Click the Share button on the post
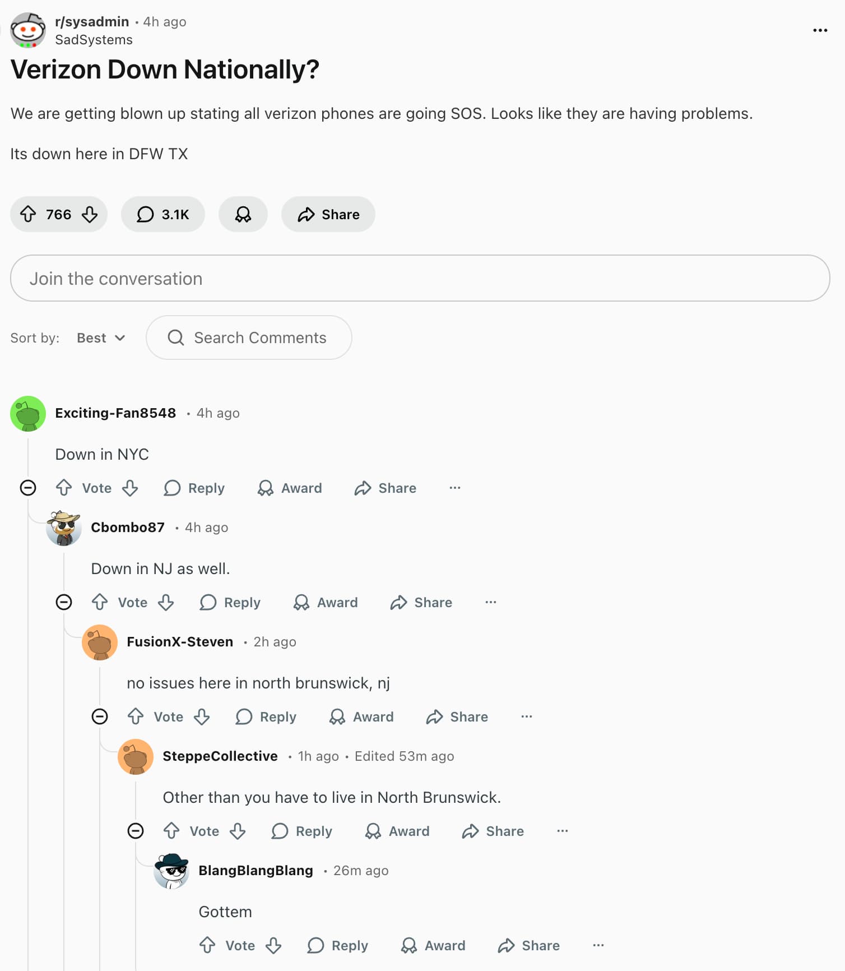 pos(328,214)
